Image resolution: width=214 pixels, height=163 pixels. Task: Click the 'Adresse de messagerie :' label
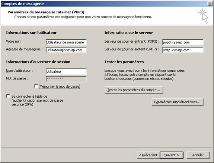(24, 49)
